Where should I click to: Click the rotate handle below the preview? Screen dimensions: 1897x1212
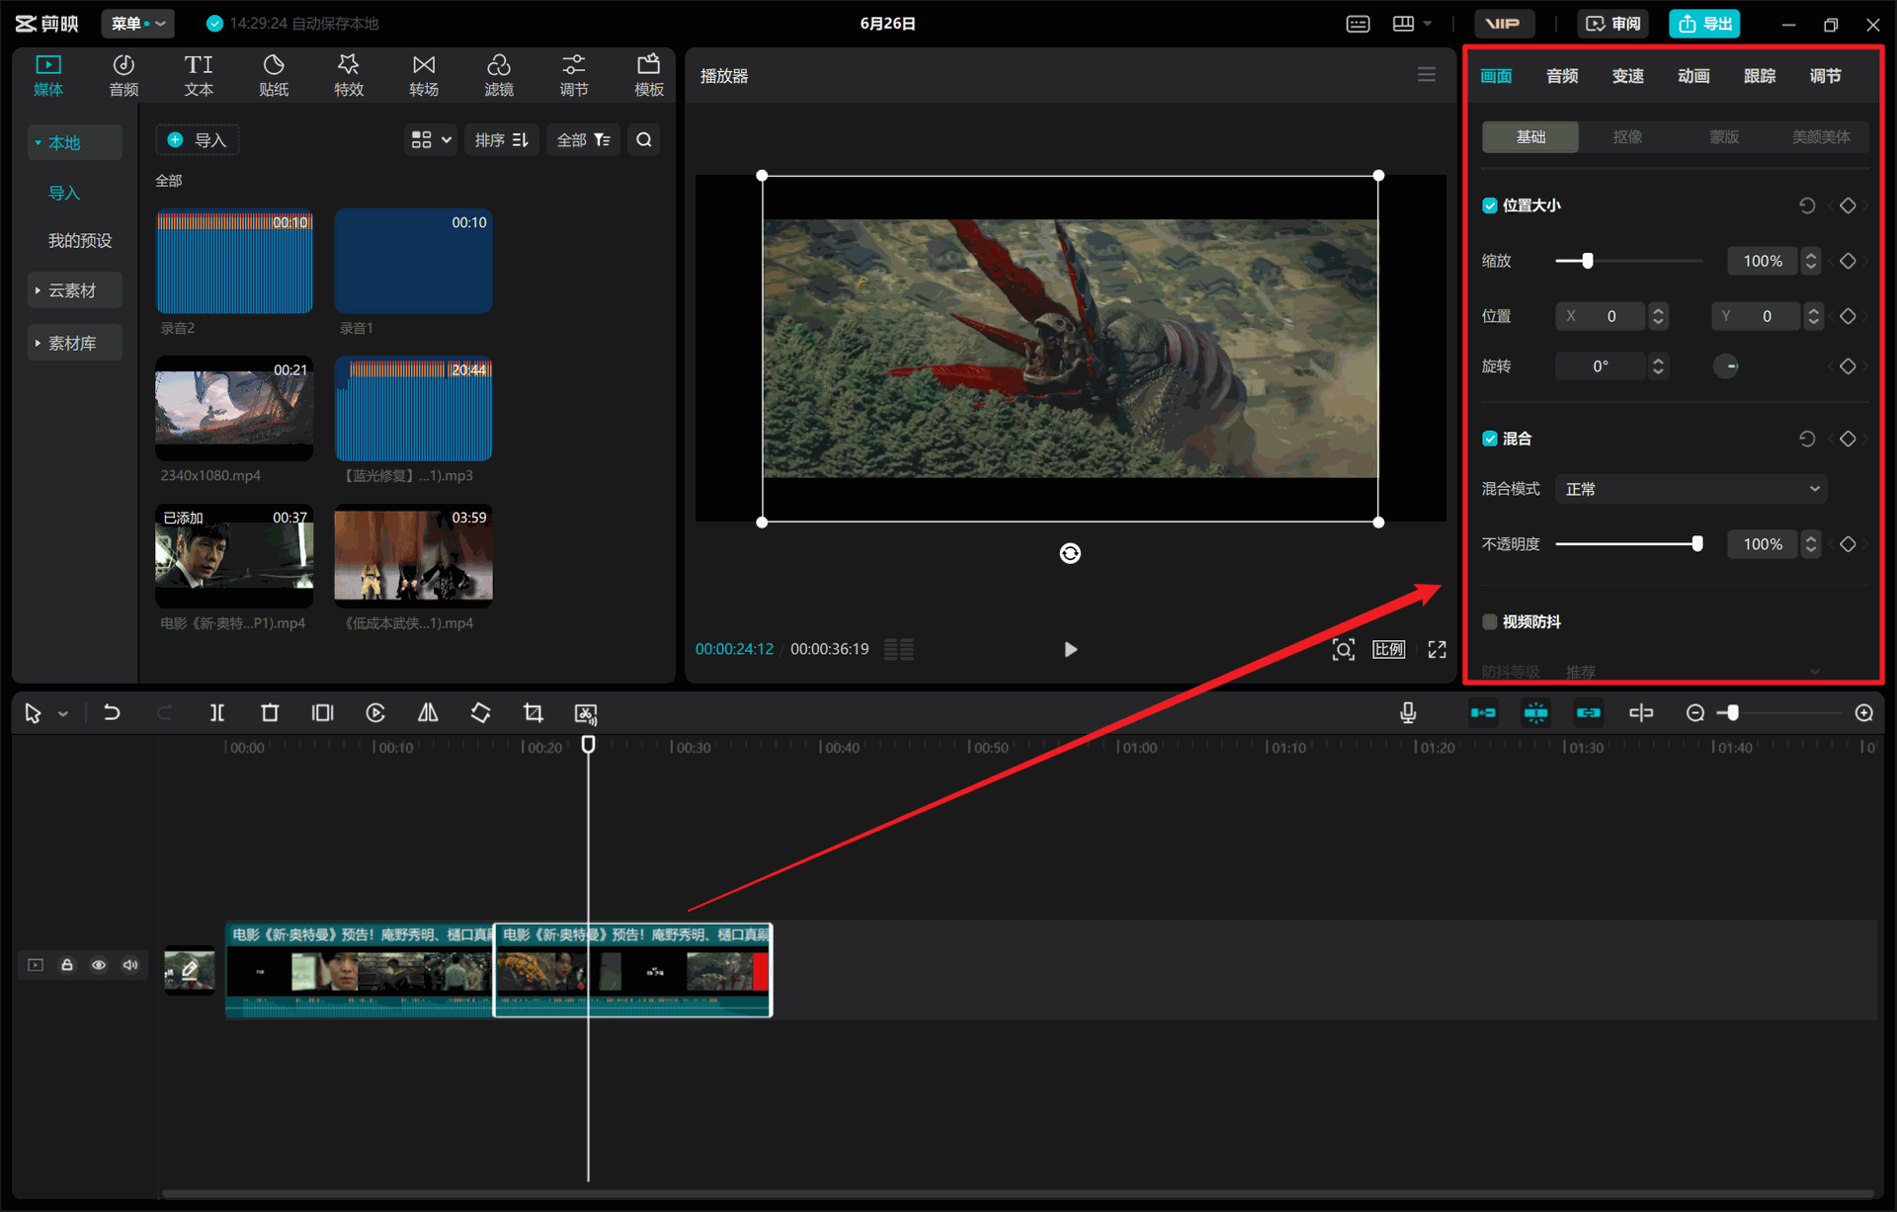click(x=1070, y=553)
